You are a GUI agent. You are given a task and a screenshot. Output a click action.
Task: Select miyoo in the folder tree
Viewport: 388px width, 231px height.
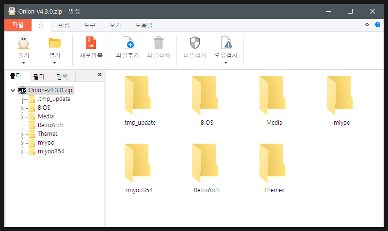(x=46, y=143)
